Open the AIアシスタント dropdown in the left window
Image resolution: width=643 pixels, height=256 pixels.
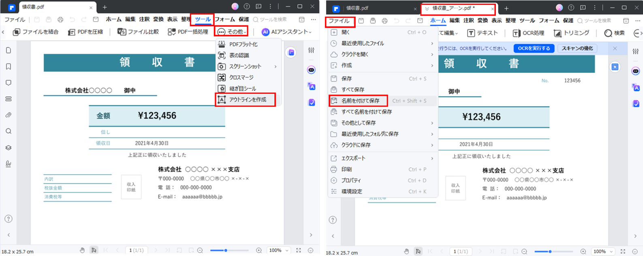coord(286,32)
